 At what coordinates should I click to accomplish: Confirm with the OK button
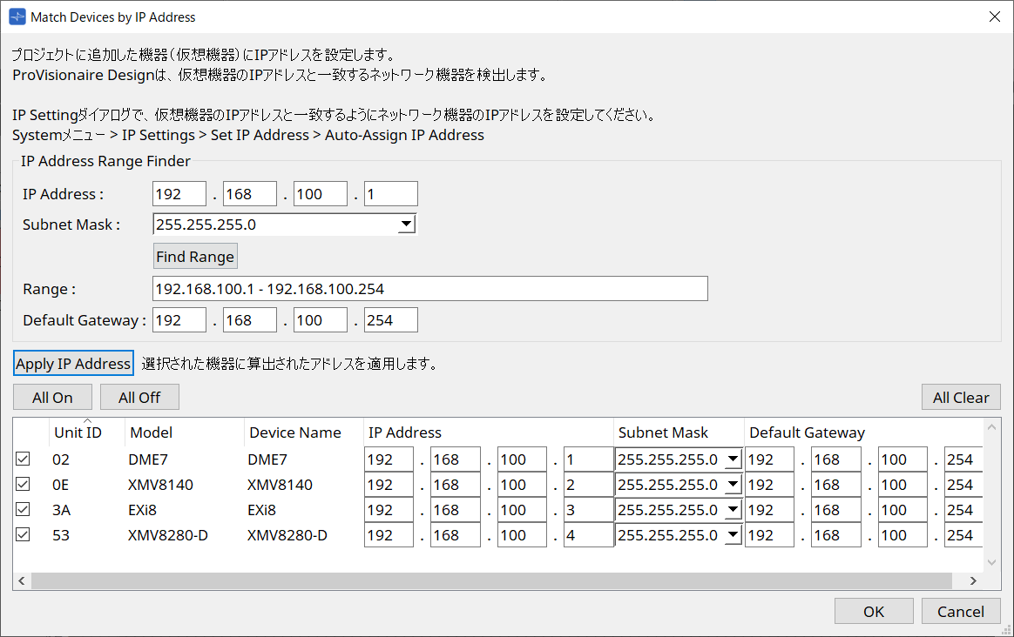[x=874, y=611]
